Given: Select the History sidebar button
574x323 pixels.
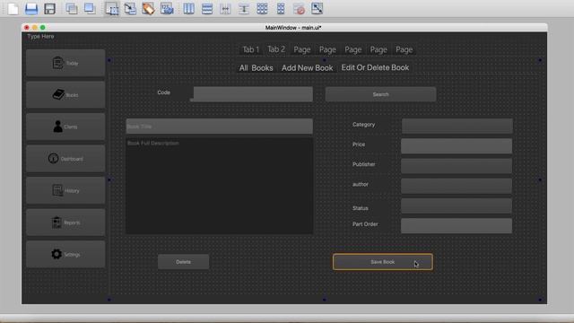Looking at the screenshot, I should (65, 190).
